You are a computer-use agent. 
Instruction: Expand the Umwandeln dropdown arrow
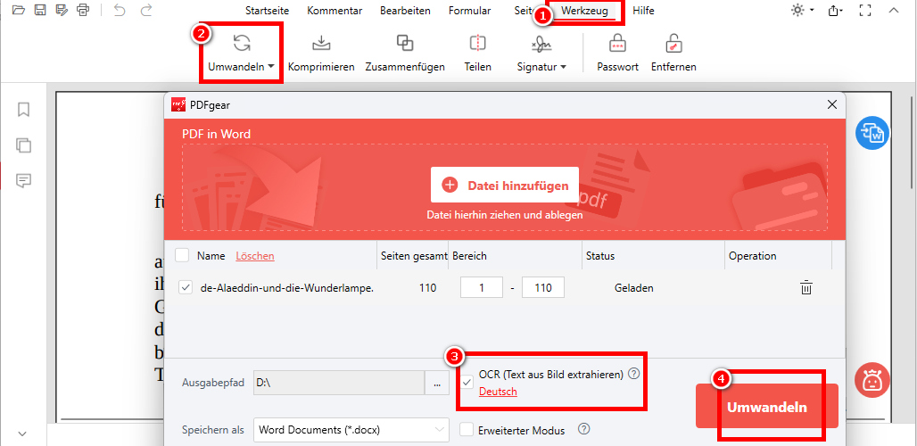(271, 67)
